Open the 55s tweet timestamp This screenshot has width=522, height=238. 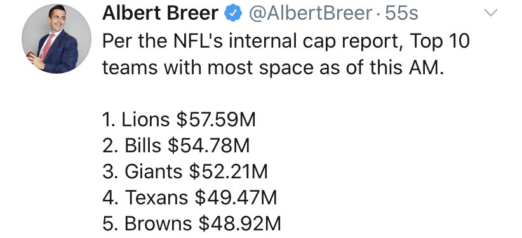[x=401, y=13]
